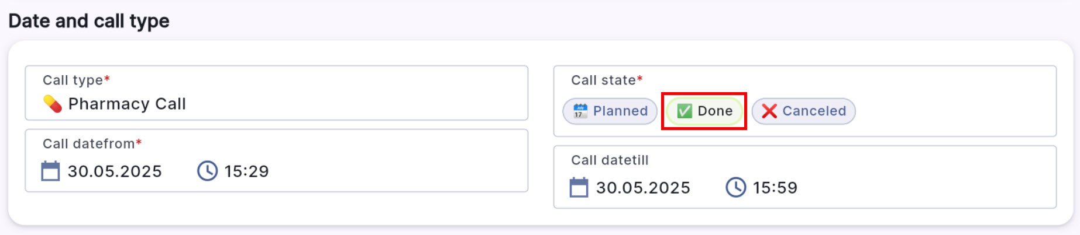
Task: Click the Call datetill label
Action: coord(610,160)
